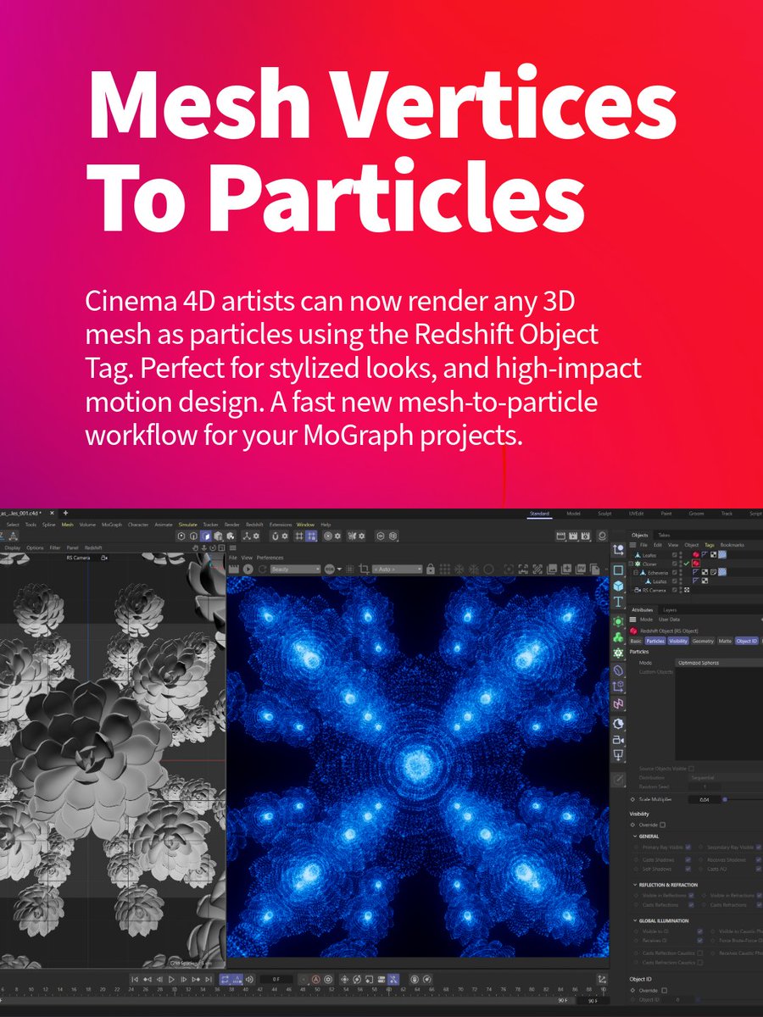Toggle Self Shadows checkbox

click(688, 869)
